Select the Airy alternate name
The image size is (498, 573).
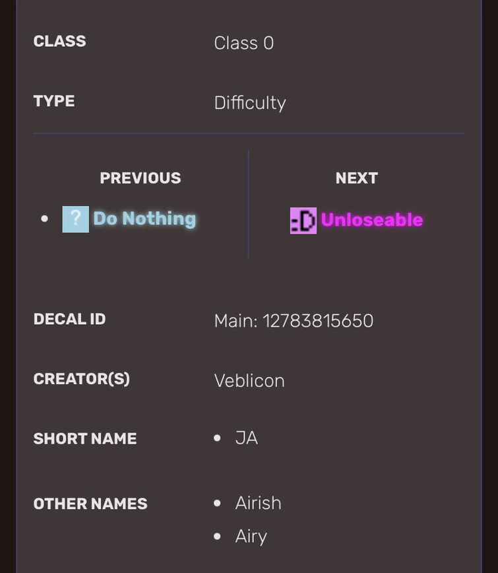(251, 536)
